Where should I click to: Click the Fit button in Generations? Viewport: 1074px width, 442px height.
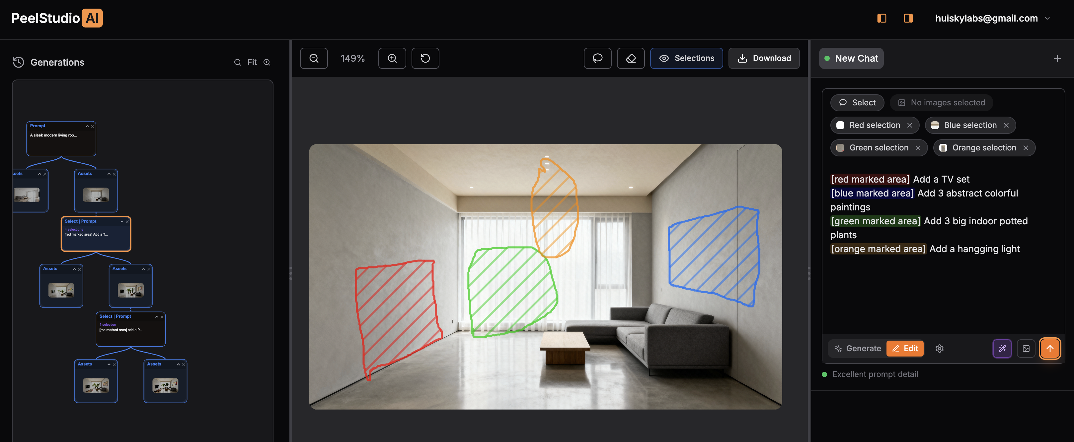click(x=252, y=62)
